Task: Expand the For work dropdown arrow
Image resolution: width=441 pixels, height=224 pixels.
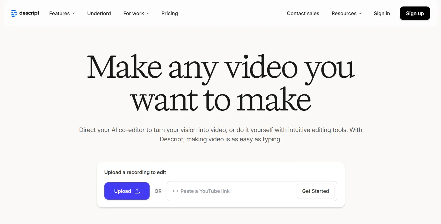Action: pyautogui.click(x=148, y=13)
